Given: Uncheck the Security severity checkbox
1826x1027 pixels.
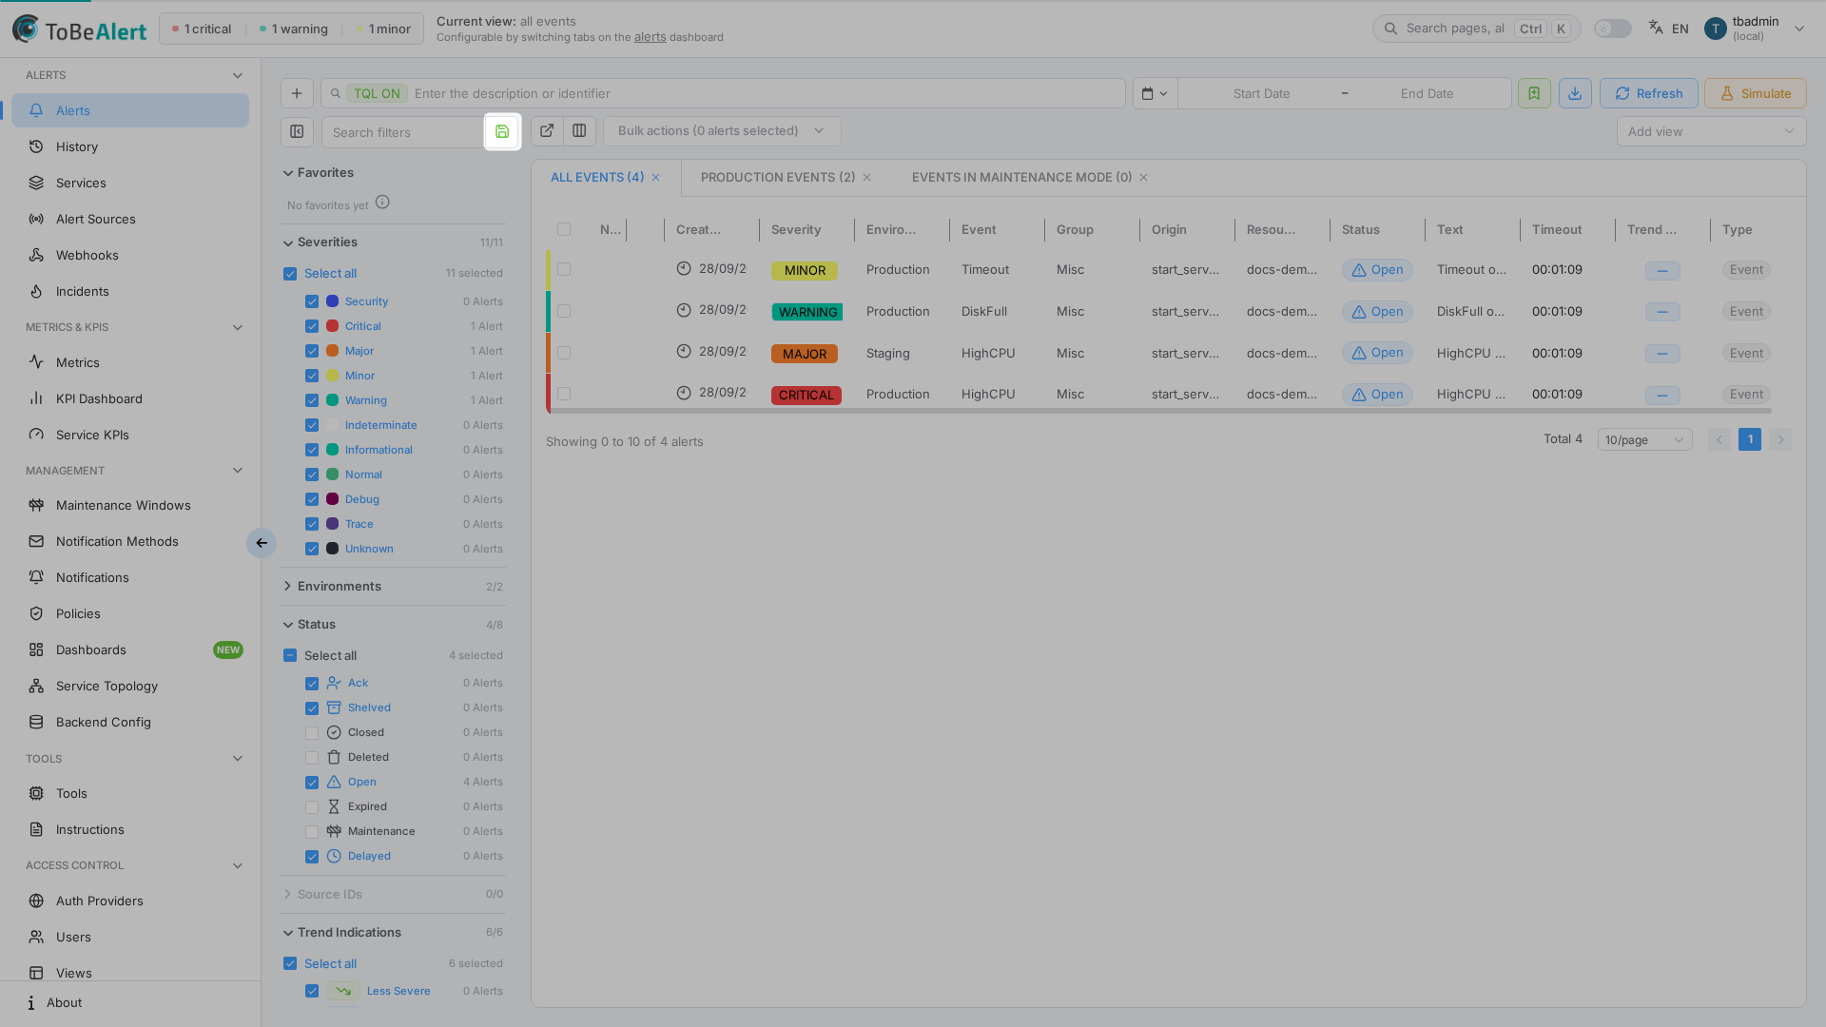Looking at the screenshot, I should click(312, 301).
